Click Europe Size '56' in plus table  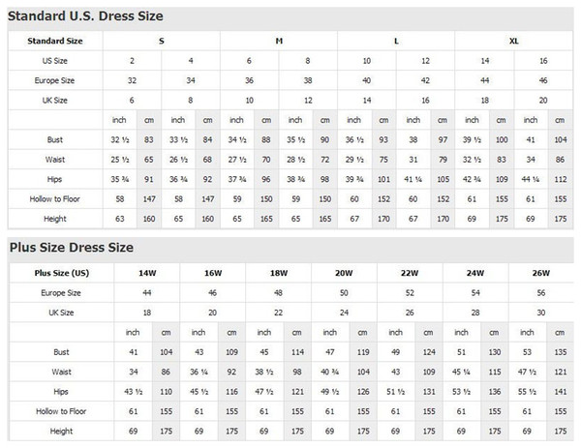coord(543,290)
